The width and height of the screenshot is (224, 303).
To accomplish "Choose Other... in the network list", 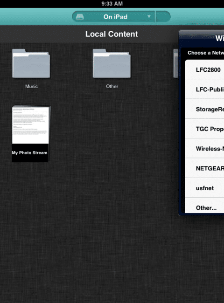I will tap(204, 206).
